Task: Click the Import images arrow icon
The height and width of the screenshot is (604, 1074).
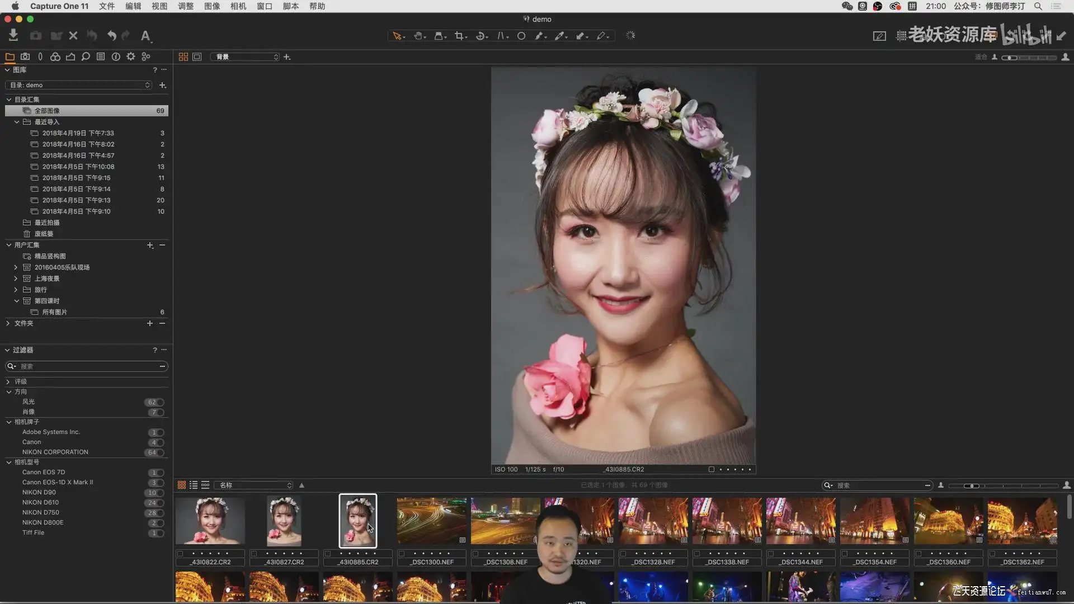Action: 13,36
